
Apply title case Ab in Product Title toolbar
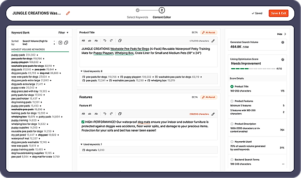pos(96,41)
